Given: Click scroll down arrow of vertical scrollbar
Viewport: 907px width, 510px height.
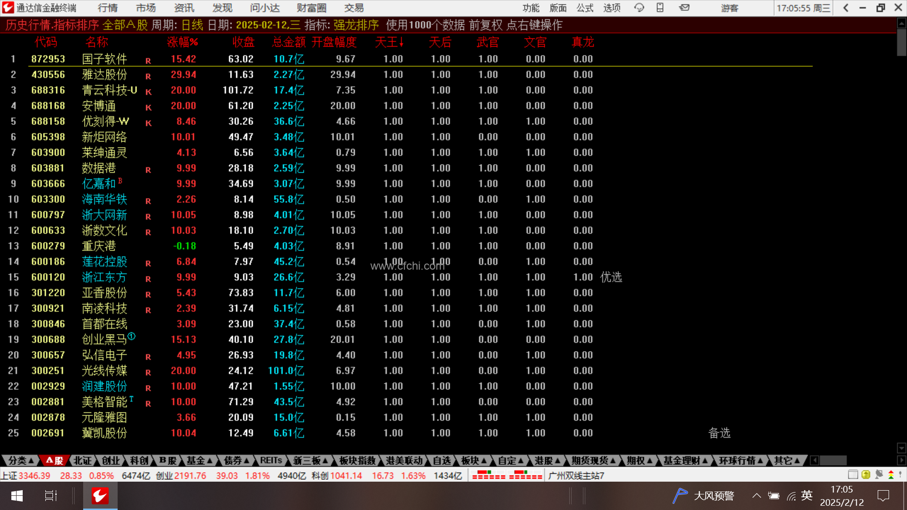Looking at the screenshot, I should pyautogui.click(x=901, y=448).
